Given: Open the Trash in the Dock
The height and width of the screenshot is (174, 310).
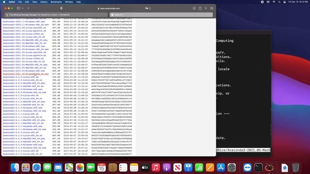Looking at the screenshot, I should [295, 168].
